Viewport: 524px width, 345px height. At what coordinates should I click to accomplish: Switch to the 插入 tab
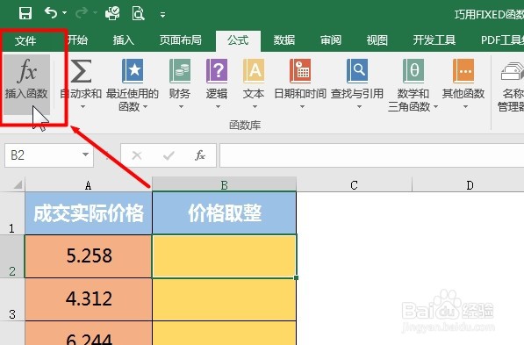pyautogui.click(x=123, y=40)
